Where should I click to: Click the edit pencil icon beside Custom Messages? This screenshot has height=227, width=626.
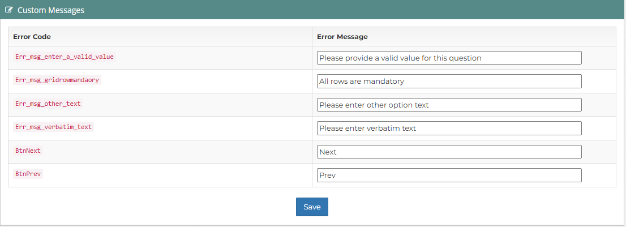tap(9, 10)
